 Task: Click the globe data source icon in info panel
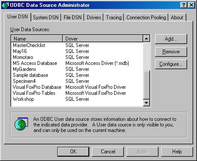point(21,123)
